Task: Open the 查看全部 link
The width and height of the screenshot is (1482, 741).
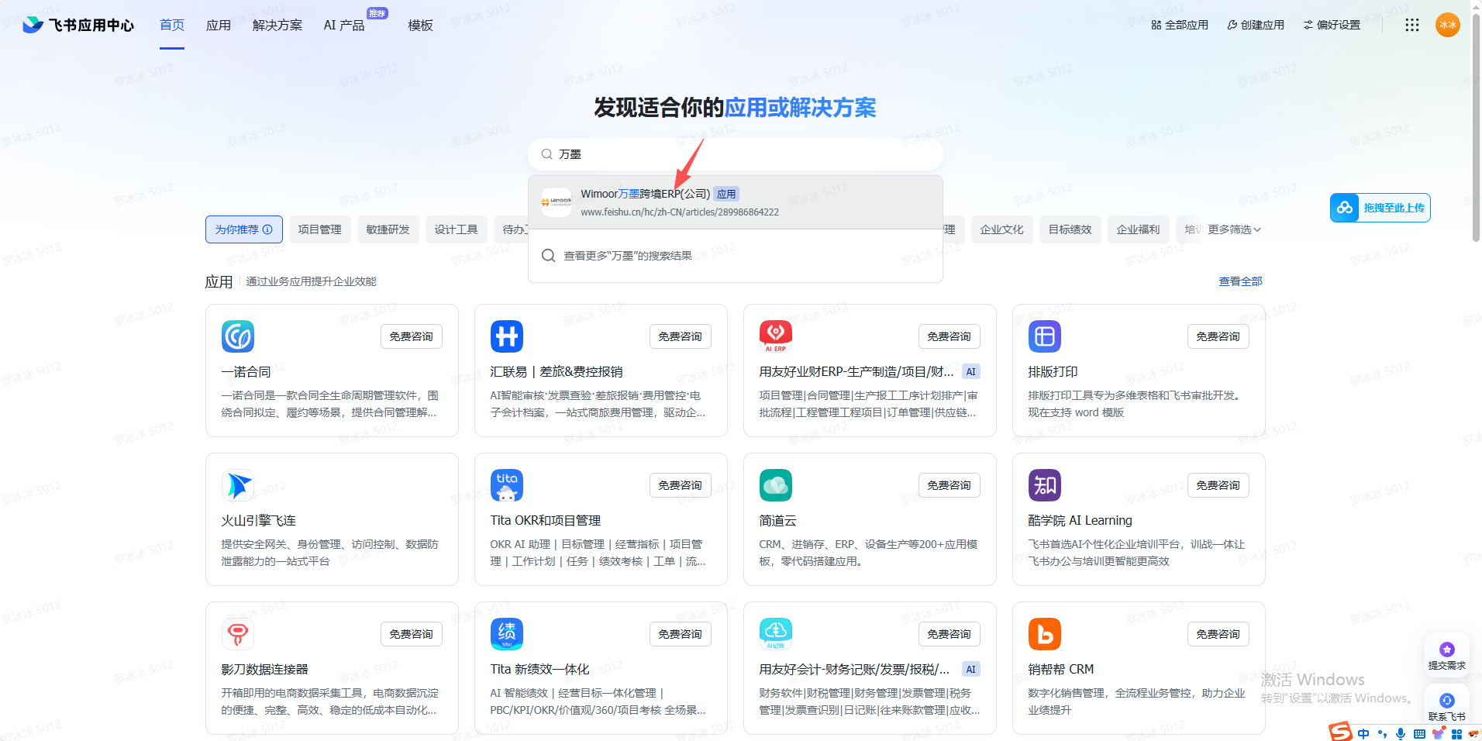Action: pyautogui.click(x=1240, y=281)
